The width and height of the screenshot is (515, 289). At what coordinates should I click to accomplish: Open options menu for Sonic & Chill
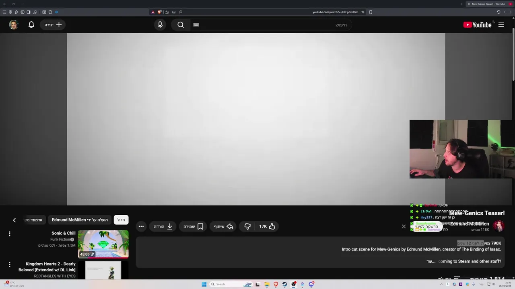coord(10,234)
